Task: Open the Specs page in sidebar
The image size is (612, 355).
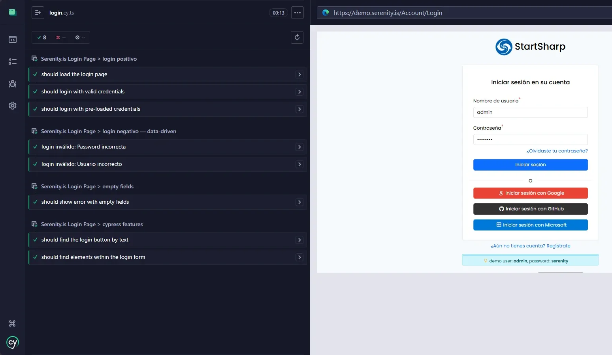Action: point(13,39)
